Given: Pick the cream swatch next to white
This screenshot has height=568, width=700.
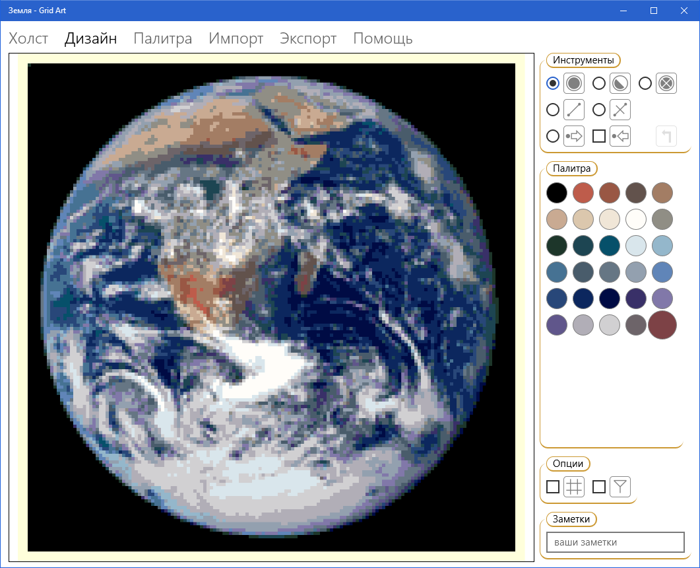Looking at the screenshot, I should coord(610,219).
